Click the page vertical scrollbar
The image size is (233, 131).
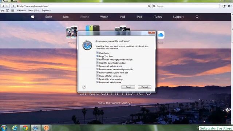pos(232,68)
